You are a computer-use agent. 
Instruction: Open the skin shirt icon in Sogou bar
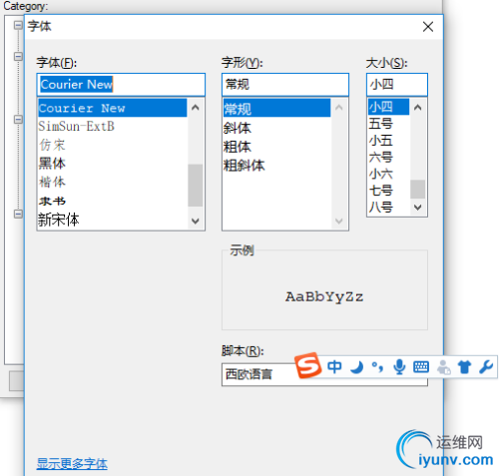point(464,367)
